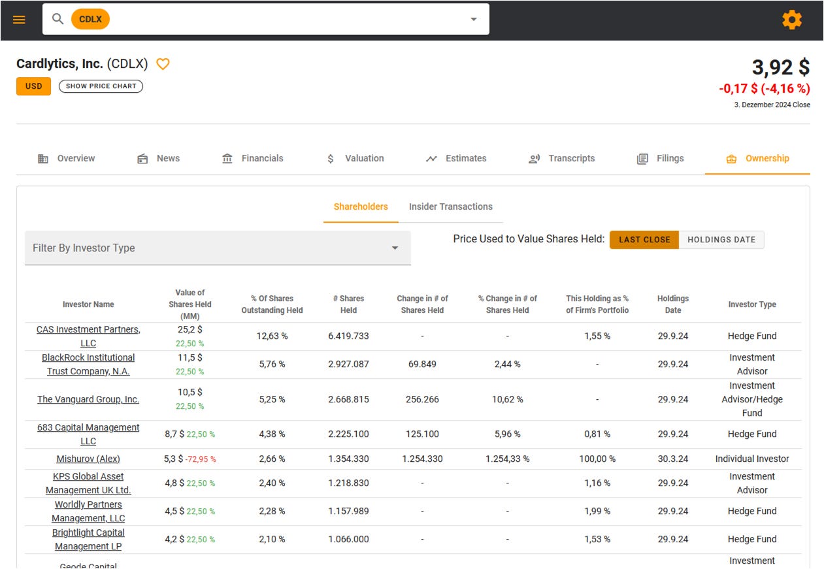Click % Change in # of Shares Held header
This screenshot has width=824, height=569.
507,304
